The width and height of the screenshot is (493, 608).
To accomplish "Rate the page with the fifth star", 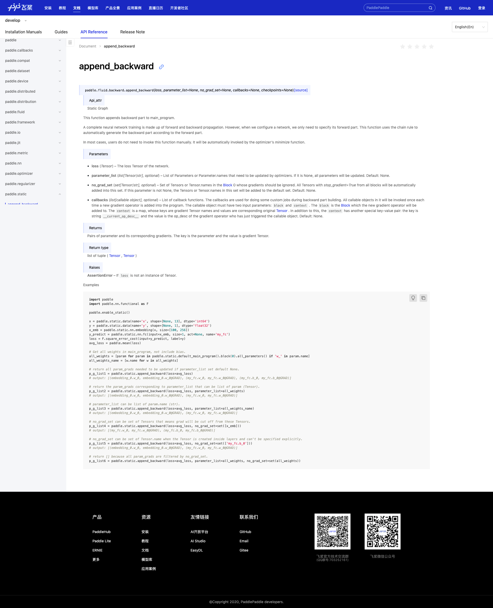I will pos(431,46).
